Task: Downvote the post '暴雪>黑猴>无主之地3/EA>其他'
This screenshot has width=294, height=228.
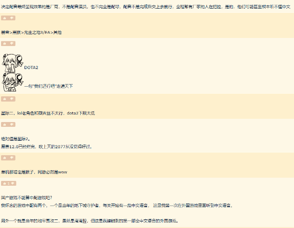Action: pyautogui.click(x=12, y=18)
